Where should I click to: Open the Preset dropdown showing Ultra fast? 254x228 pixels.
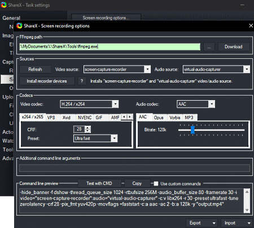click(x=95, y=139)
